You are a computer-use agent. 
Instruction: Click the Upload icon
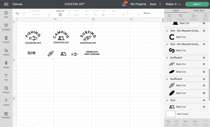pos(6,102)
